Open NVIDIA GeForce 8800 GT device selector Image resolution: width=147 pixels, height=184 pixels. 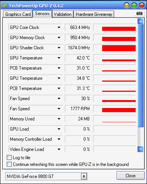click(46, 176)
